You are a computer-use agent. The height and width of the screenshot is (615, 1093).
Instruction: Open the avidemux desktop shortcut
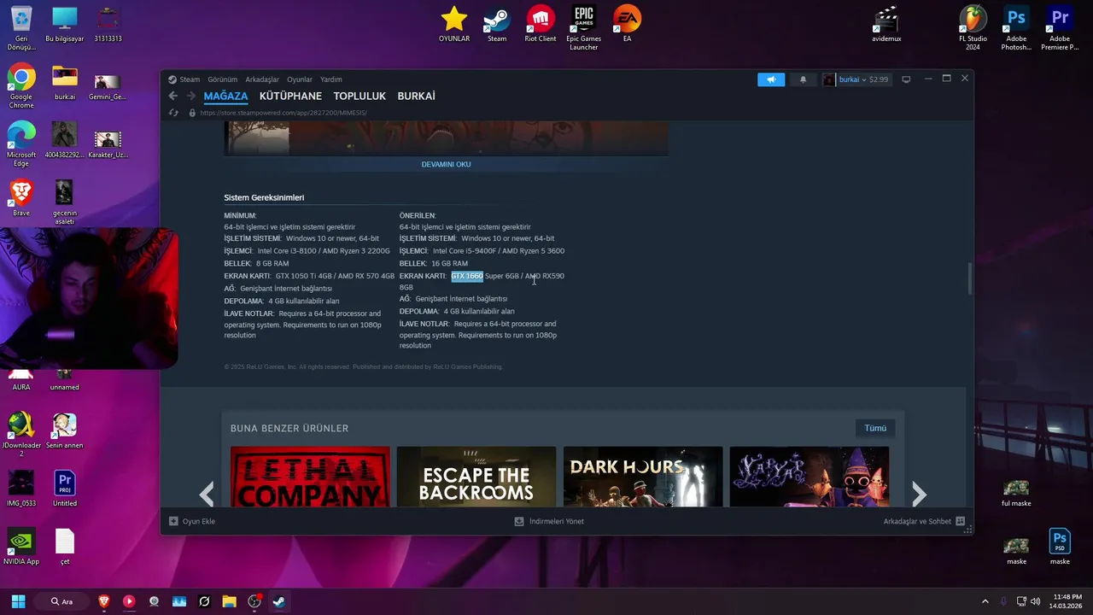click(x=886, y=24)
